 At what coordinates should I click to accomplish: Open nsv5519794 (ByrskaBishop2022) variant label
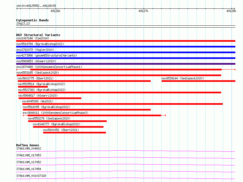pyautogui.click(x=40, y=44)
